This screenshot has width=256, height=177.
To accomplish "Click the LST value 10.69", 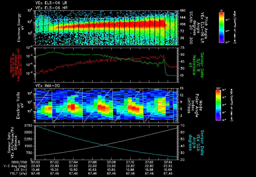I will (168, 170).
